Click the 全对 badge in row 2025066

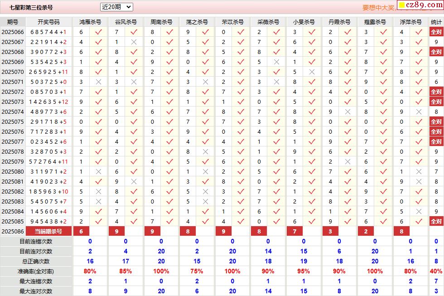pos(436,32)
